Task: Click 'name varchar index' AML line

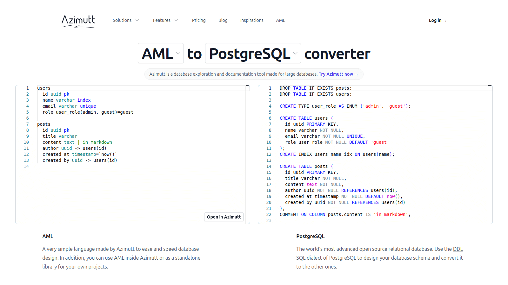Action: click(x=67, y=100)
